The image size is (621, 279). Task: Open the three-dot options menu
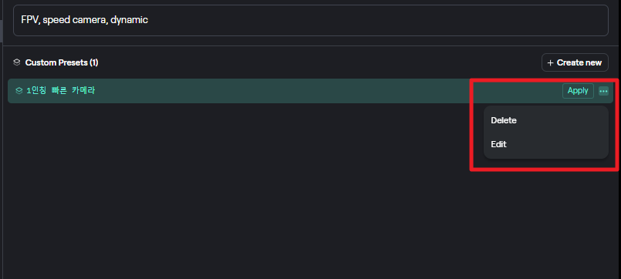[603, 91]
